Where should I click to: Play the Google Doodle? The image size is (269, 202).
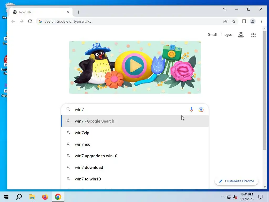[134, 65]
